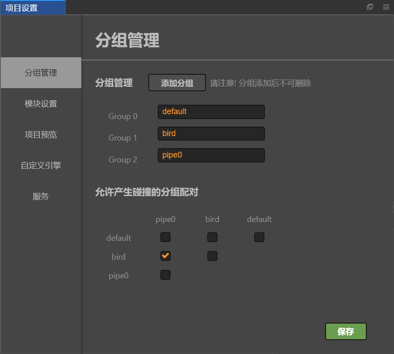
Task: Click the 请注意! 分组添加后不可删除 notice
Action: [x=260, y=83]
